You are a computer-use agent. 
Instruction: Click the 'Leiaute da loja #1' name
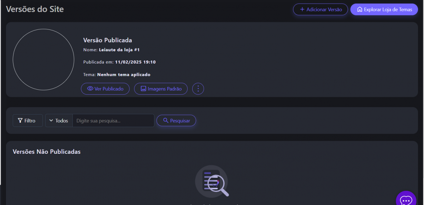tap(119, 50)
